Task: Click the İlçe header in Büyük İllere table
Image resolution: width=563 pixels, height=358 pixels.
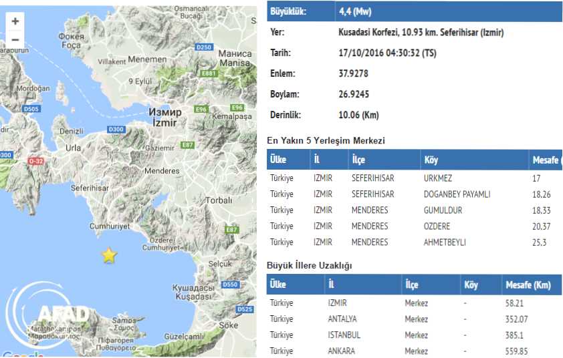Action: (x=412, y=285)
